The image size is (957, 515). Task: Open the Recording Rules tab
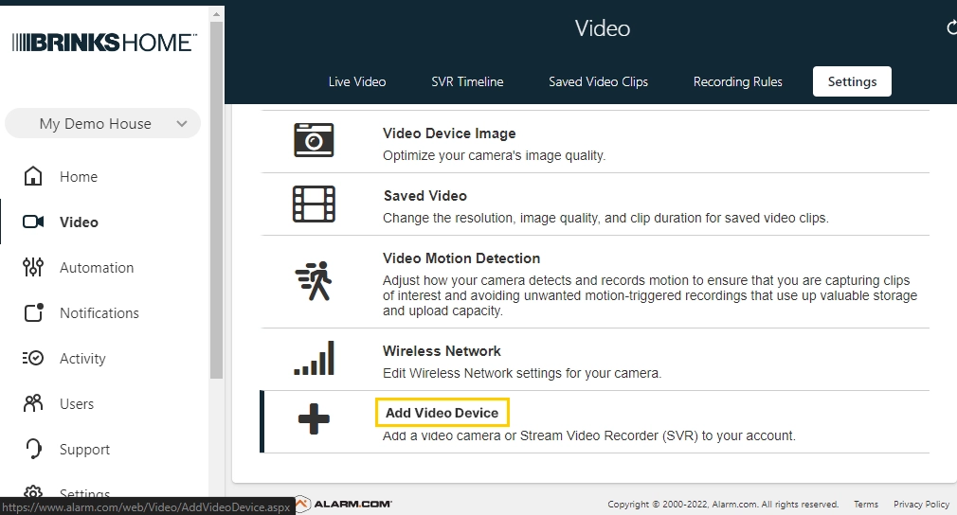pos(737,81)
